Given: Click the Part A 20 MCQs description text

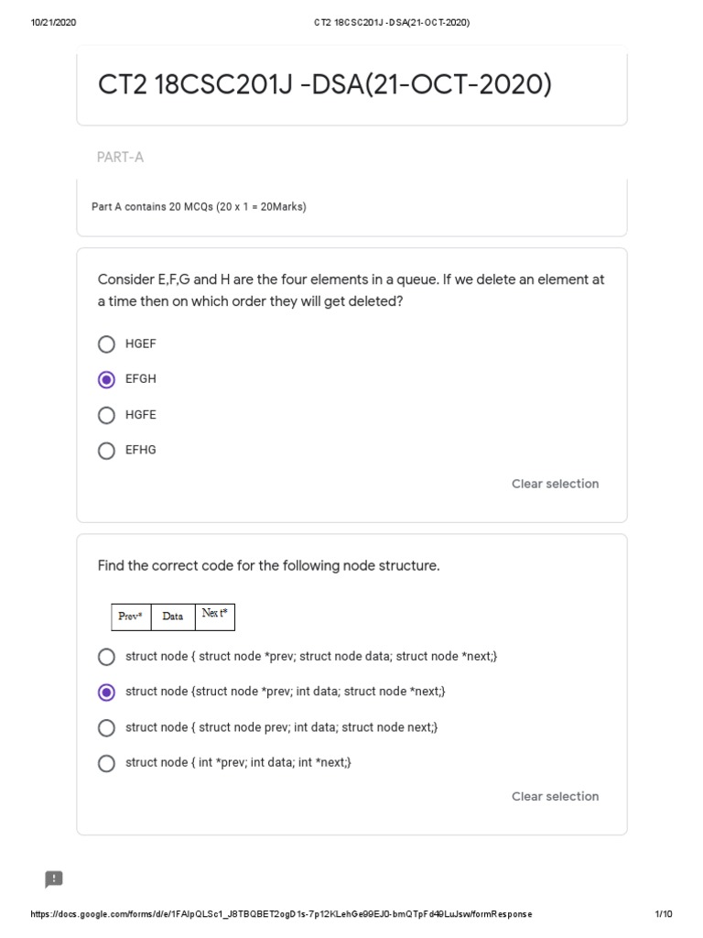Looking at the screenshot, I should click(199, 207).
